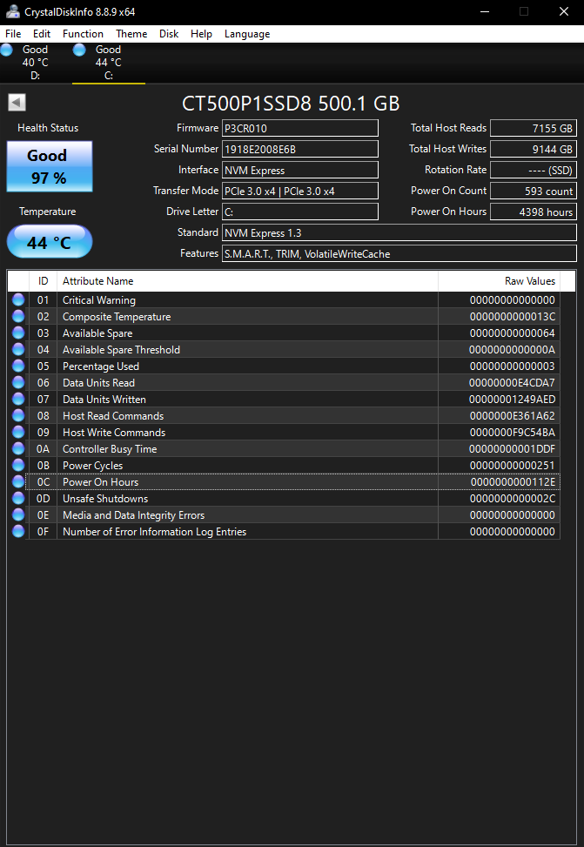The width and height of the screenshot is (584, 847).
Task: Open the Function menu
Action: click(x=83, y=33)
